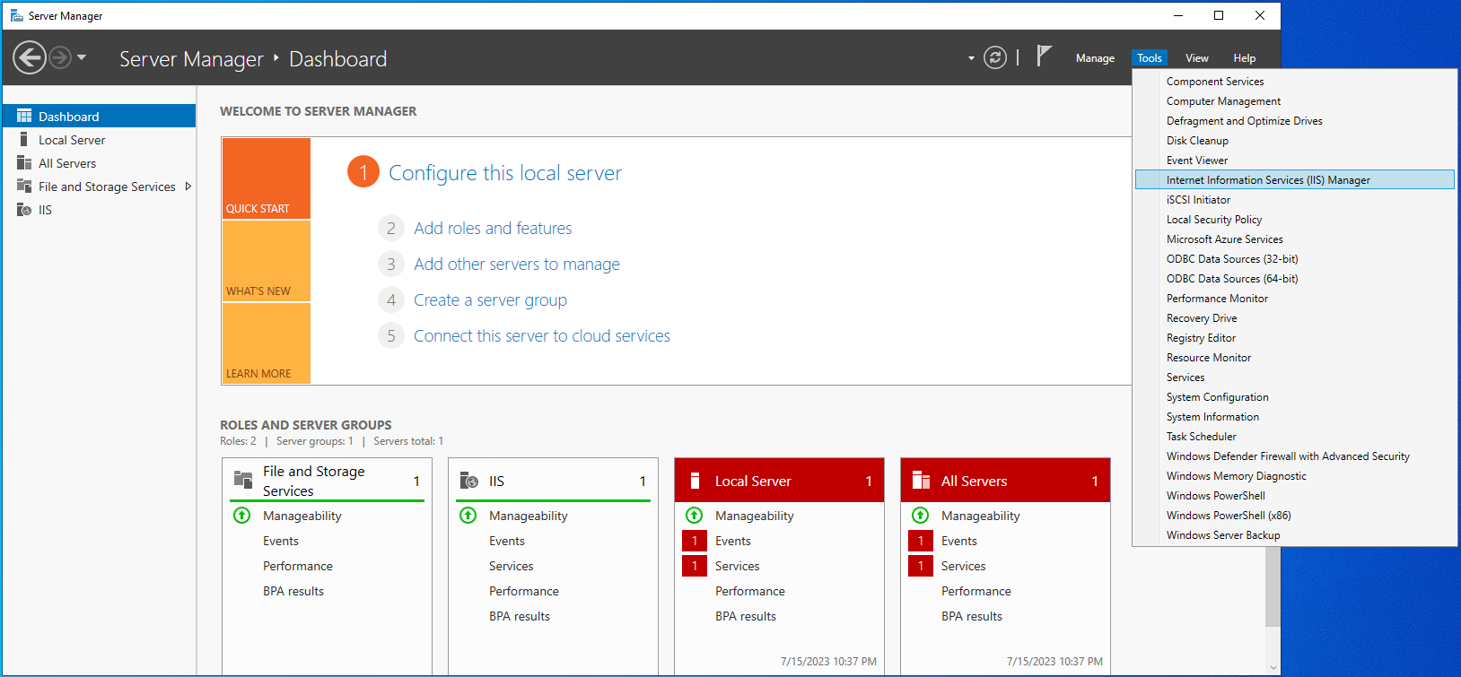Click the File and Storage Services tile icon

[x=243, y=480]
